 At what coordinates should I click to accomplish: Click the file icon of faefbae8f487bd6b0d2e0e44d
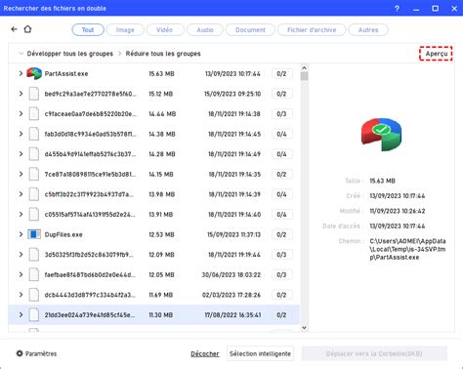point(34,274)
